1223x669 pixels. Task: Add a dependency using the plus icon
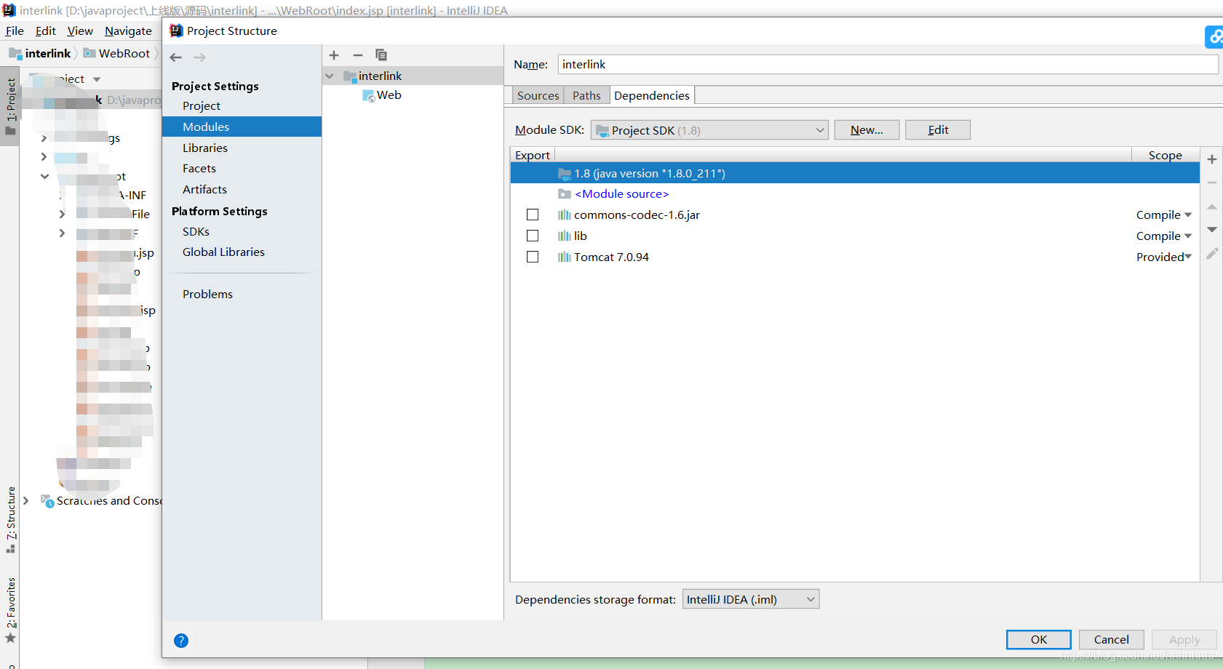1212,159
